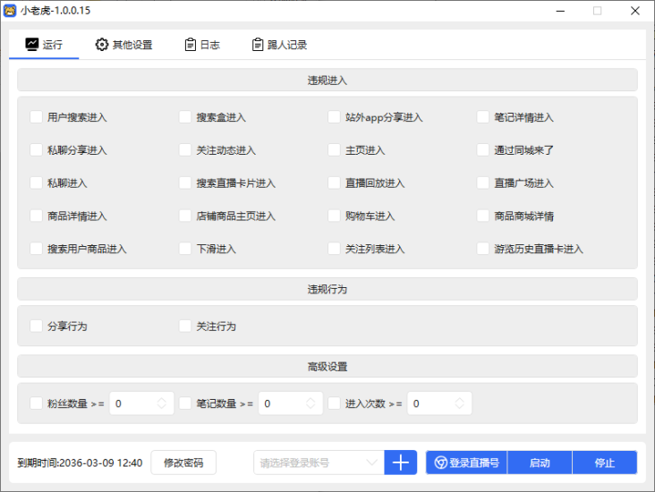The image size is (655, 492).
Task: Enable the 搜索盒进入 checkbox
Action: [x=185, y=117]
